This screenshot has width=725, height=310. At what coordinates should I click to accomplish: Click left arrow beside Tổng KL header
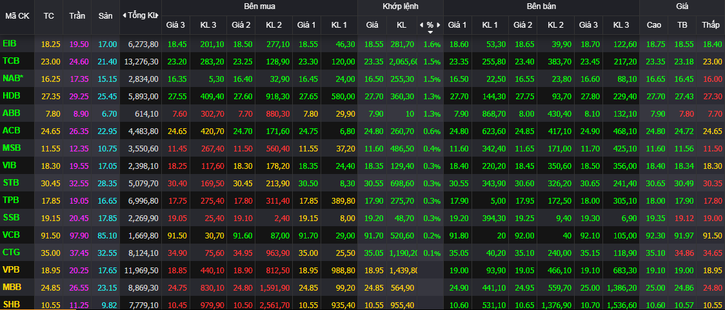(x=124, y=15)
